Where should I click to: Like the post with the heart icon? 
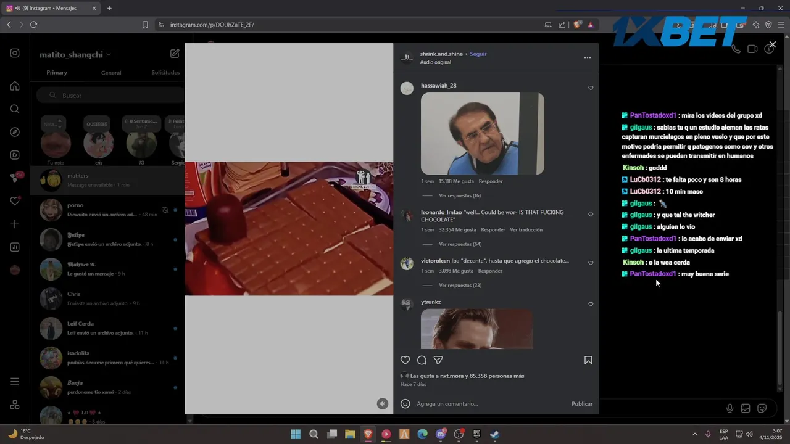coord(405,360)
